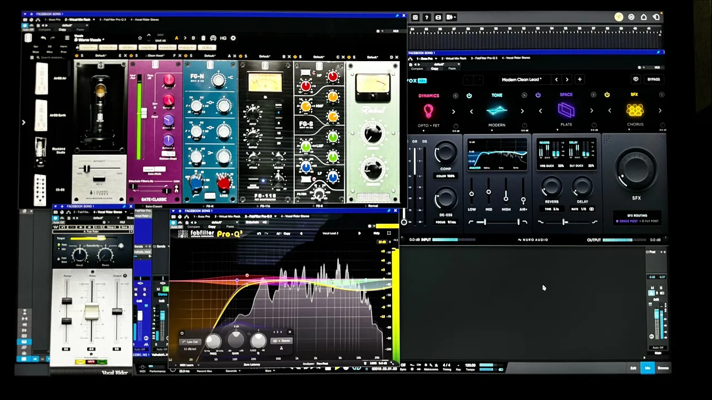Open the Browse panel in bottom bar
Screen dimensions: 712x400
pos(663,368)
